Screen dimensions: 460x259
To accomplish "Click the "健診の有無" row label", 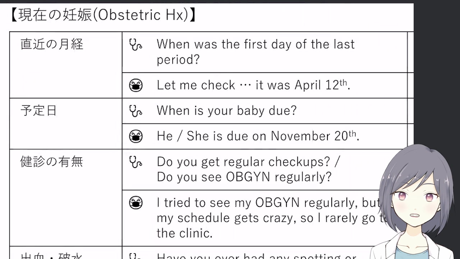I will coord(52,162).
